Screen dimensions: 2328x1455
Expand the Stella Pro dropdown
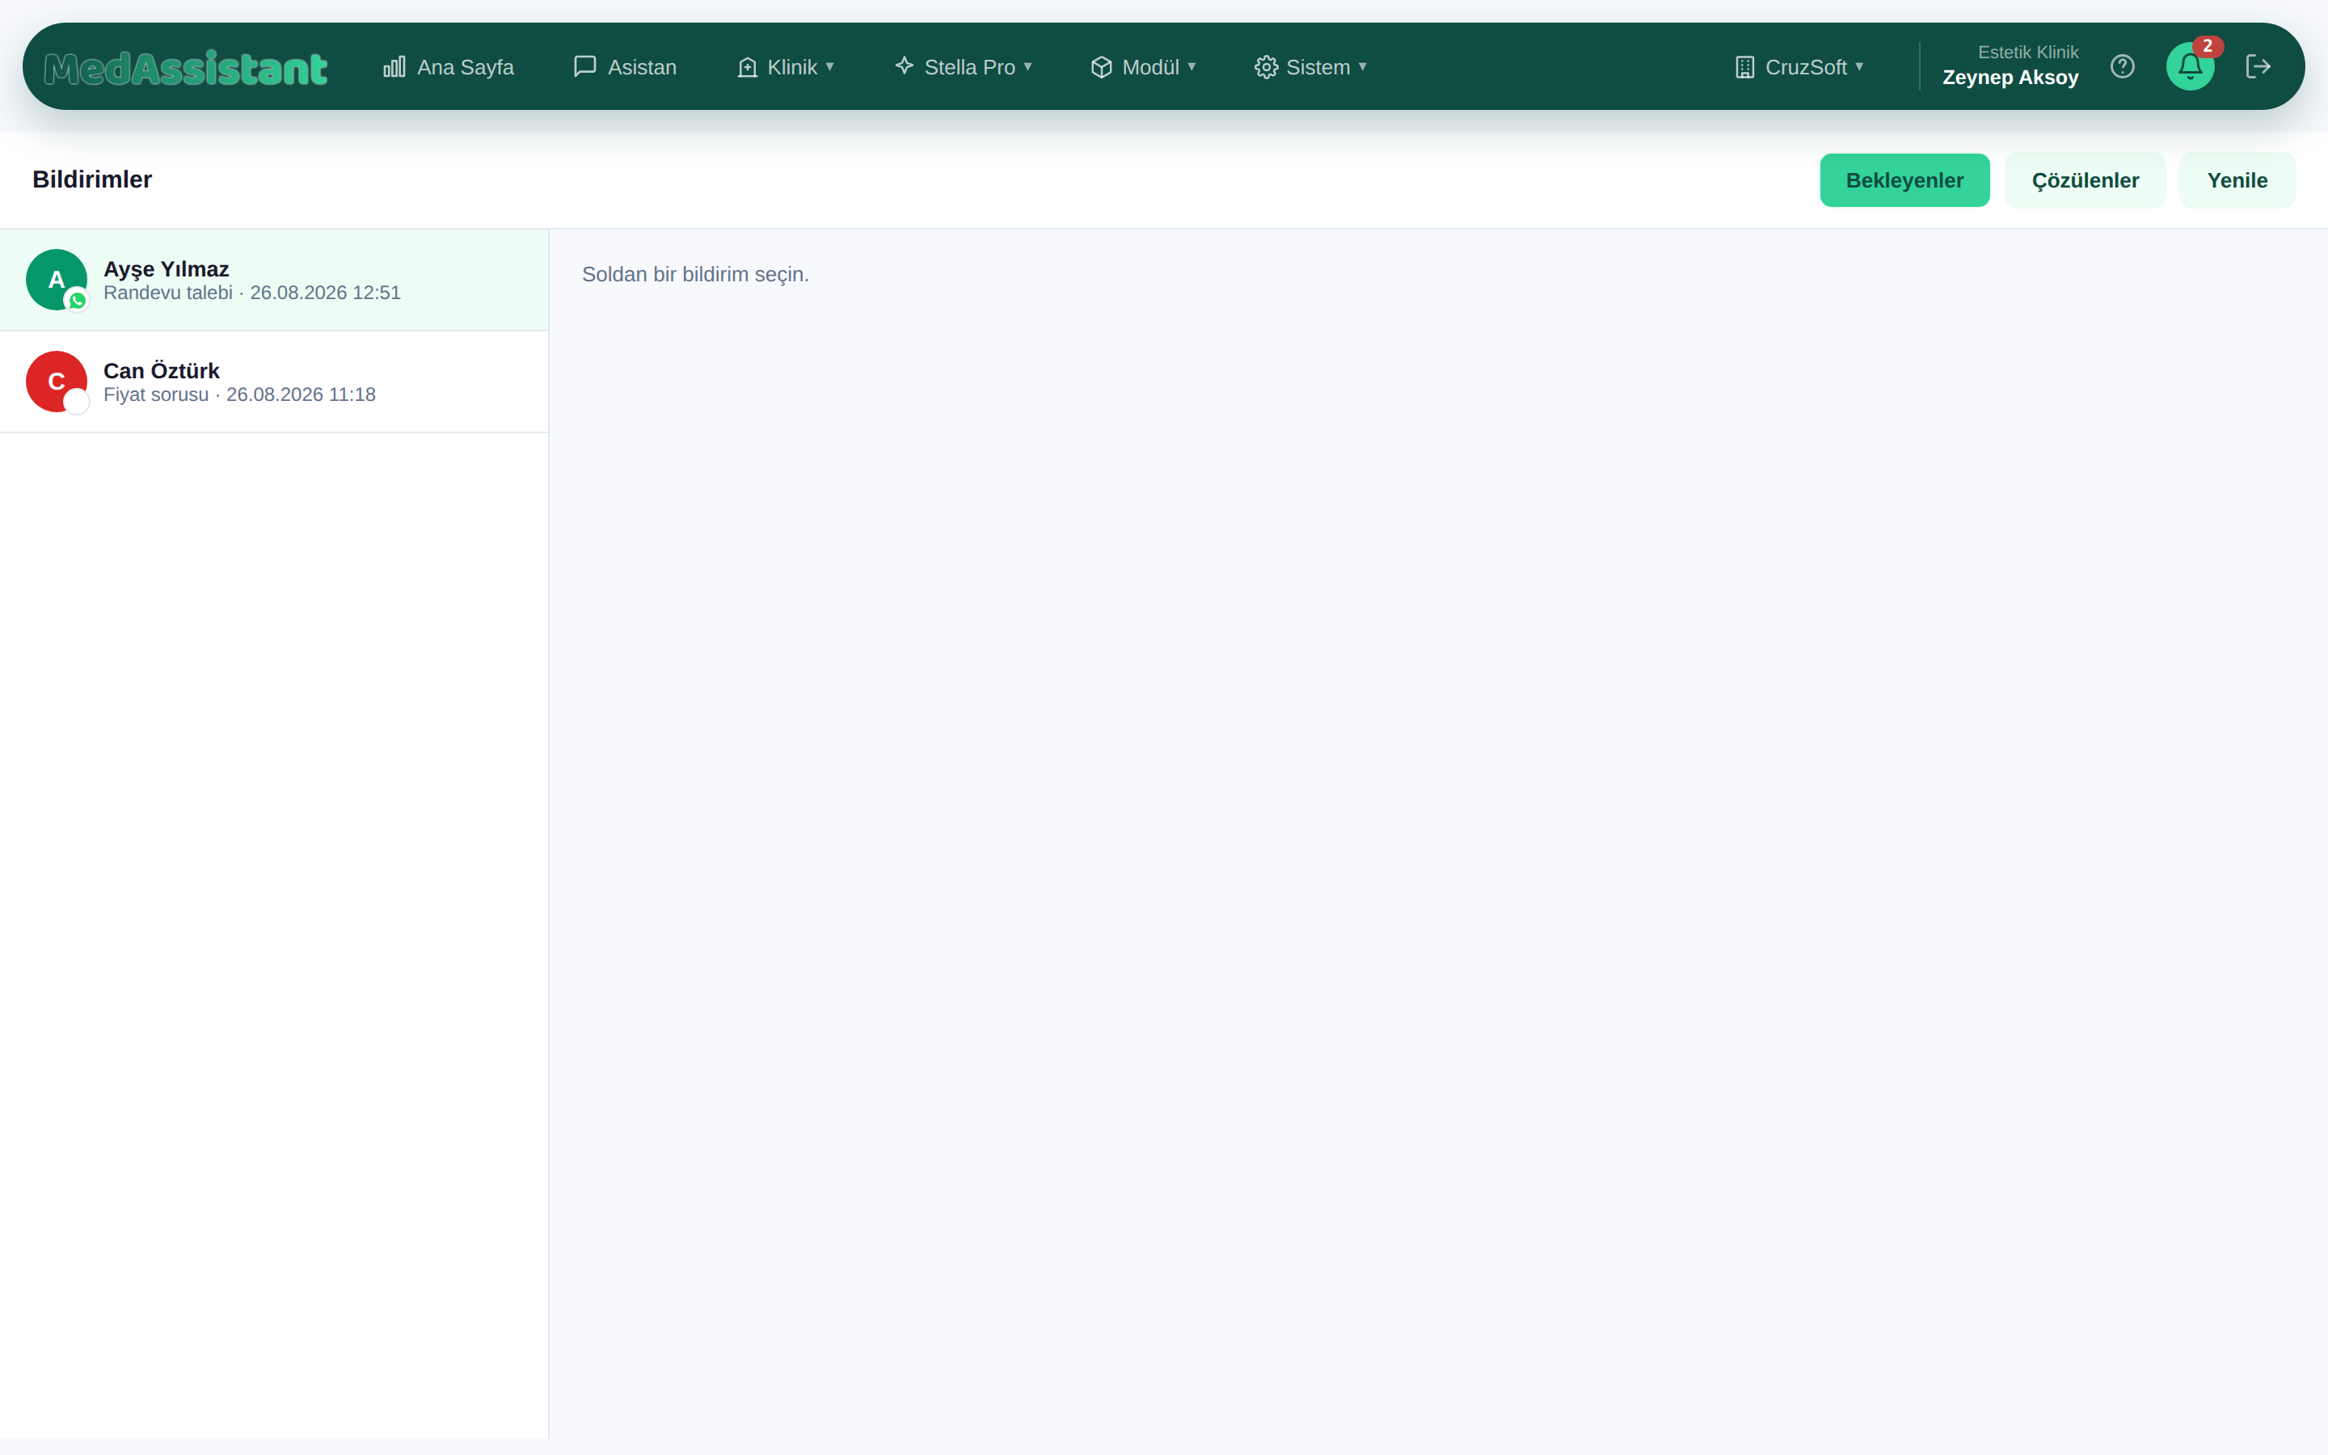click(963, 66)
